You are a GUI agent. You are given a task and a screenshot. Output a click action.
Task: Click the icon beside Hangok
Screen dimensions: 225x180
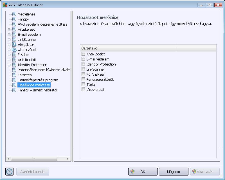pos(14,19)
